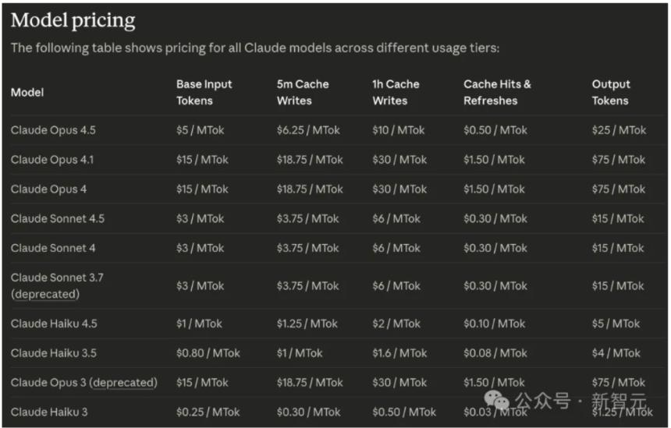Click the 新智元 watermark text
This screenshot has height=428, width=671.
tap(620, 402)
